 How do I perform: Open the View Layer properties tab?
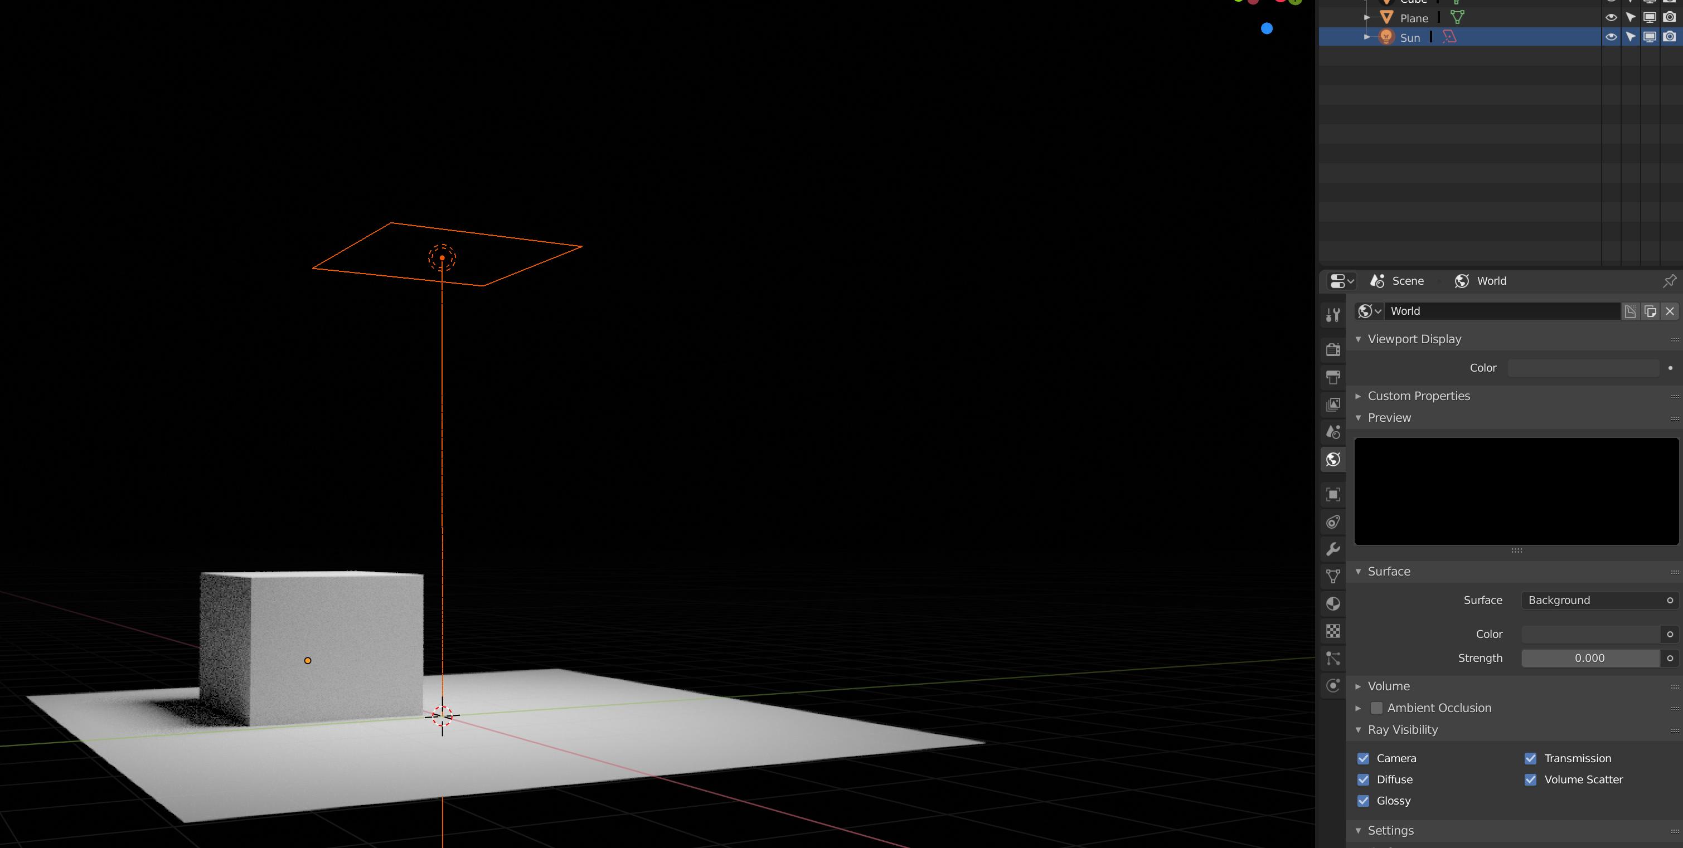point(1333,404)
